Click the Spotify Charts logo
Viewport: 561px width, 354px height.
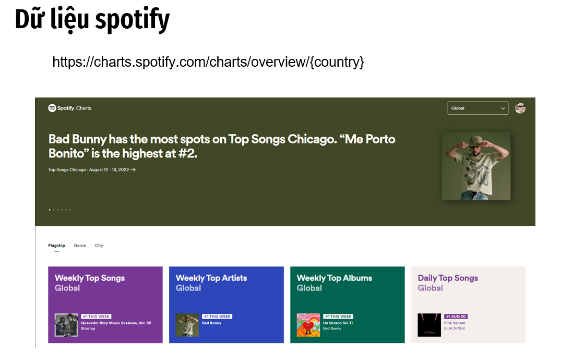point(69,108)
